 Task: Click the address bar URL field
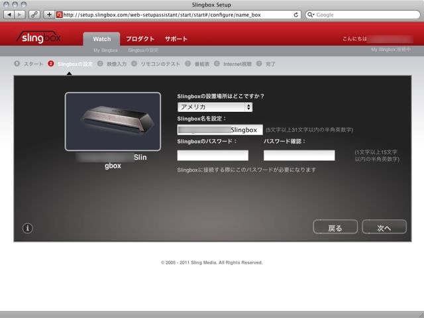coord(178,15)
